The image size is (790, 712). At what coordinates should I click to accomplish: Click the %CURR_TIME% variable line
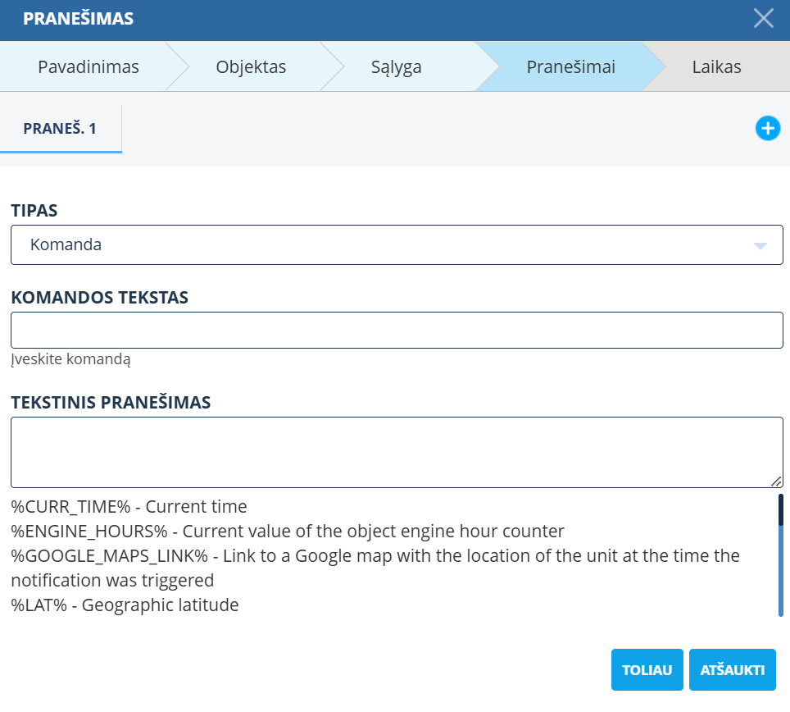coord(129,507)
